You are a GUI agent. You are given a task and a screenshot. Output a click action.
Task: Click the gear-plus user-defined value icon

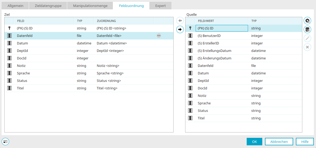click(307, 21)
